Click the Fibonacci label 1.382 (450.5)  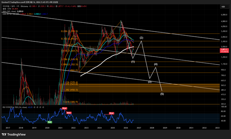71,90
